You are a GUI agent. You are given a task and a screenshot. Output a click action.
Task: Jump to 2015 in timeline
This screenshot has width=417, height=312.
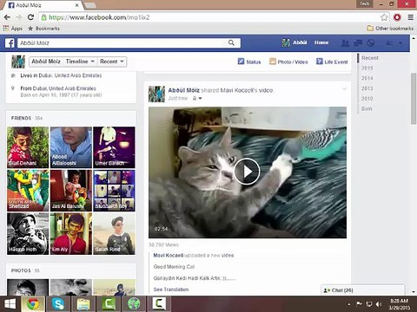click(367, 68)
